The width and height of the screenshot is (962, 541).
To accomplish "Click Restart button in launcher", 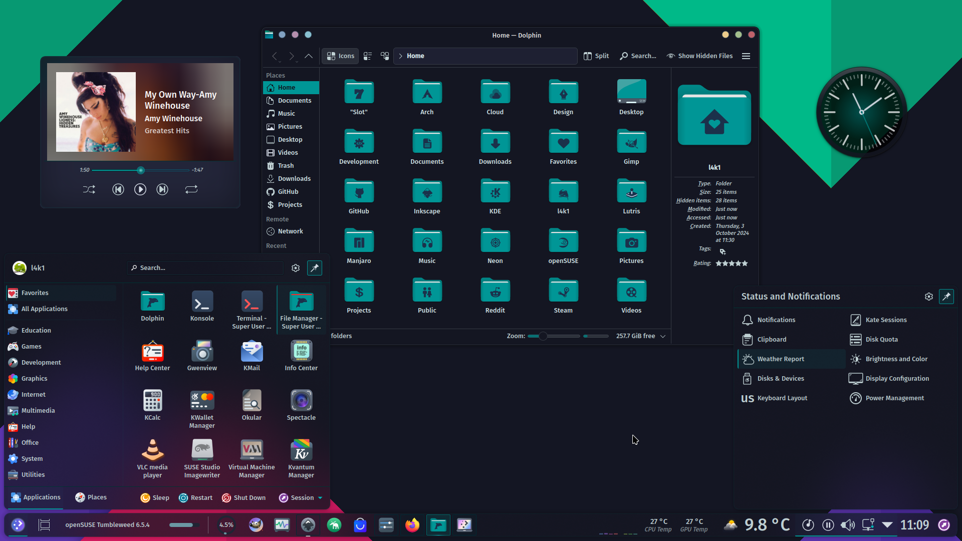I will [x=195, y=497].
